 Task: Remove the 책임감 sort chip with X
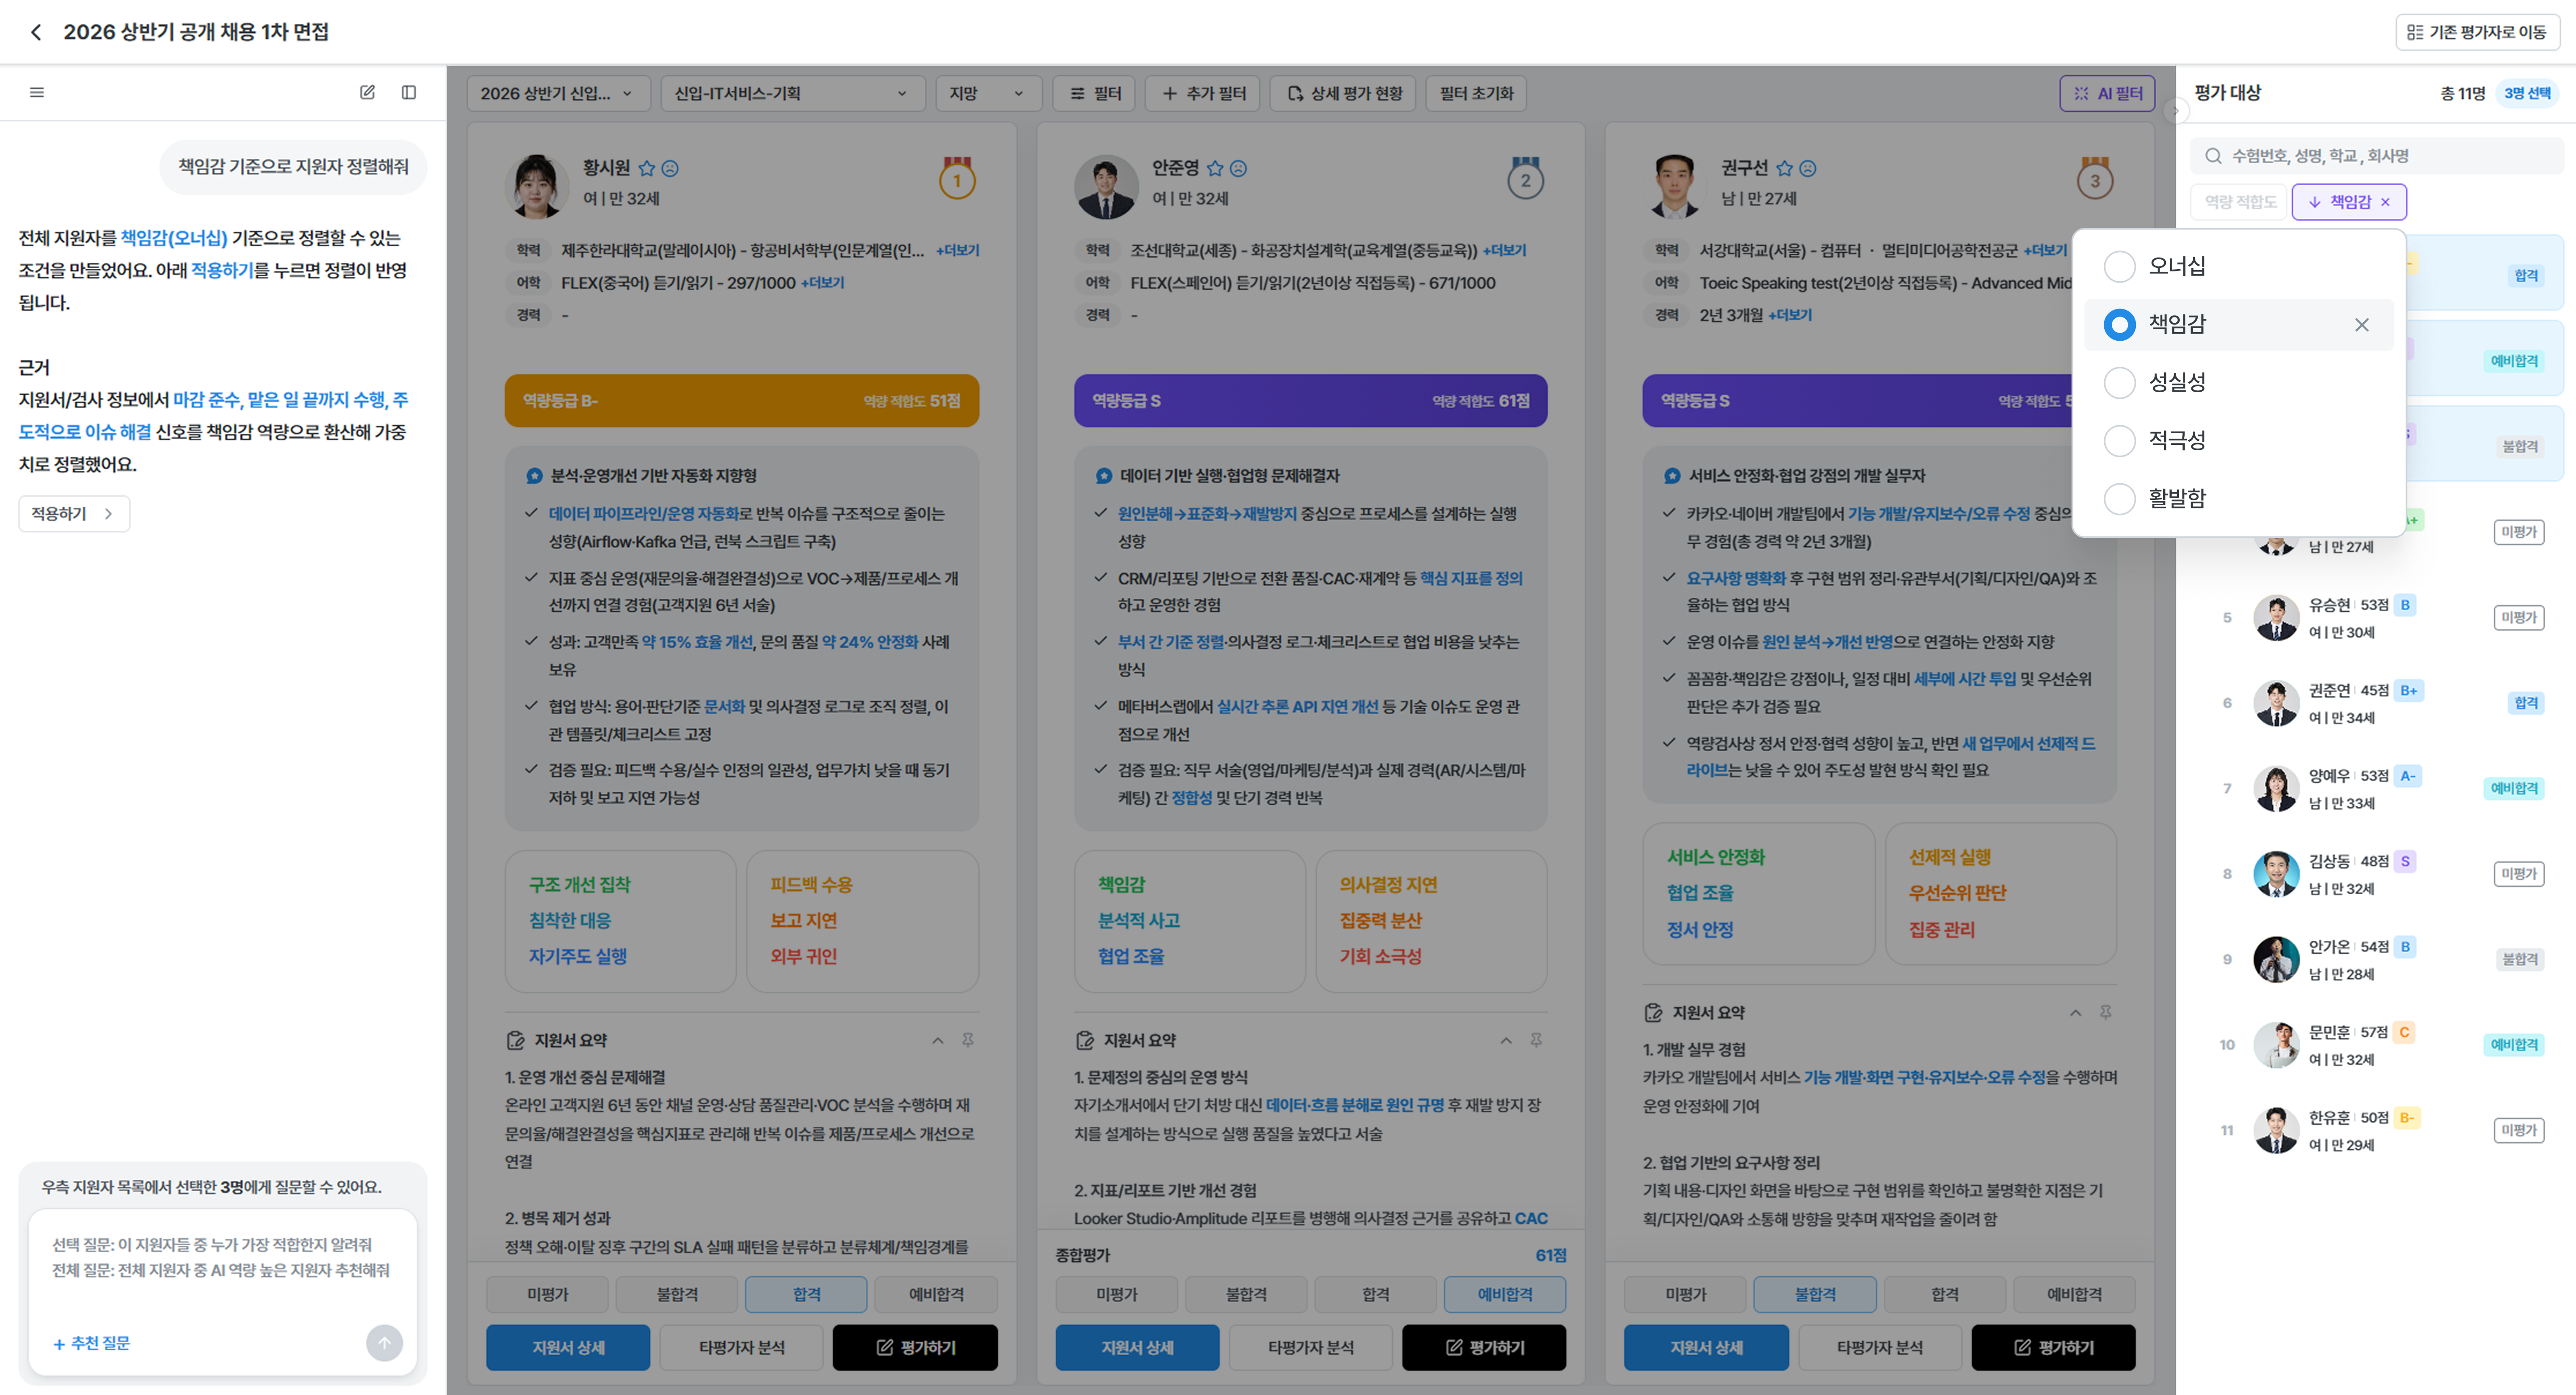pos(2385,202)
